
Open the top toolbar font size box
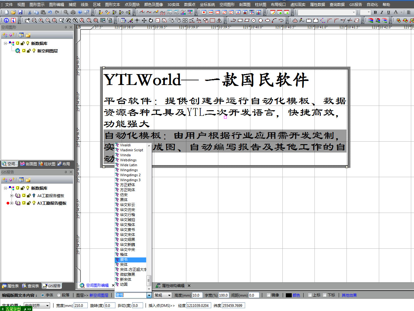365,12
